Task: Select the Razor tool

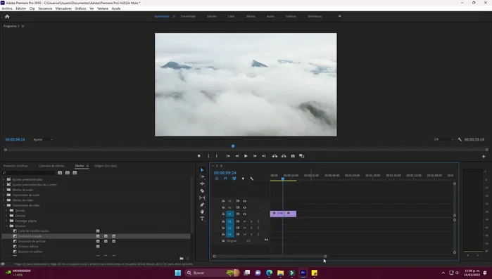Action: (x=202, y=190)
